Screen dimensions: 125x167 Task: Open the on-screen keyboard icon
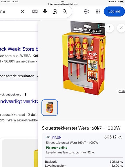point(35,12)
